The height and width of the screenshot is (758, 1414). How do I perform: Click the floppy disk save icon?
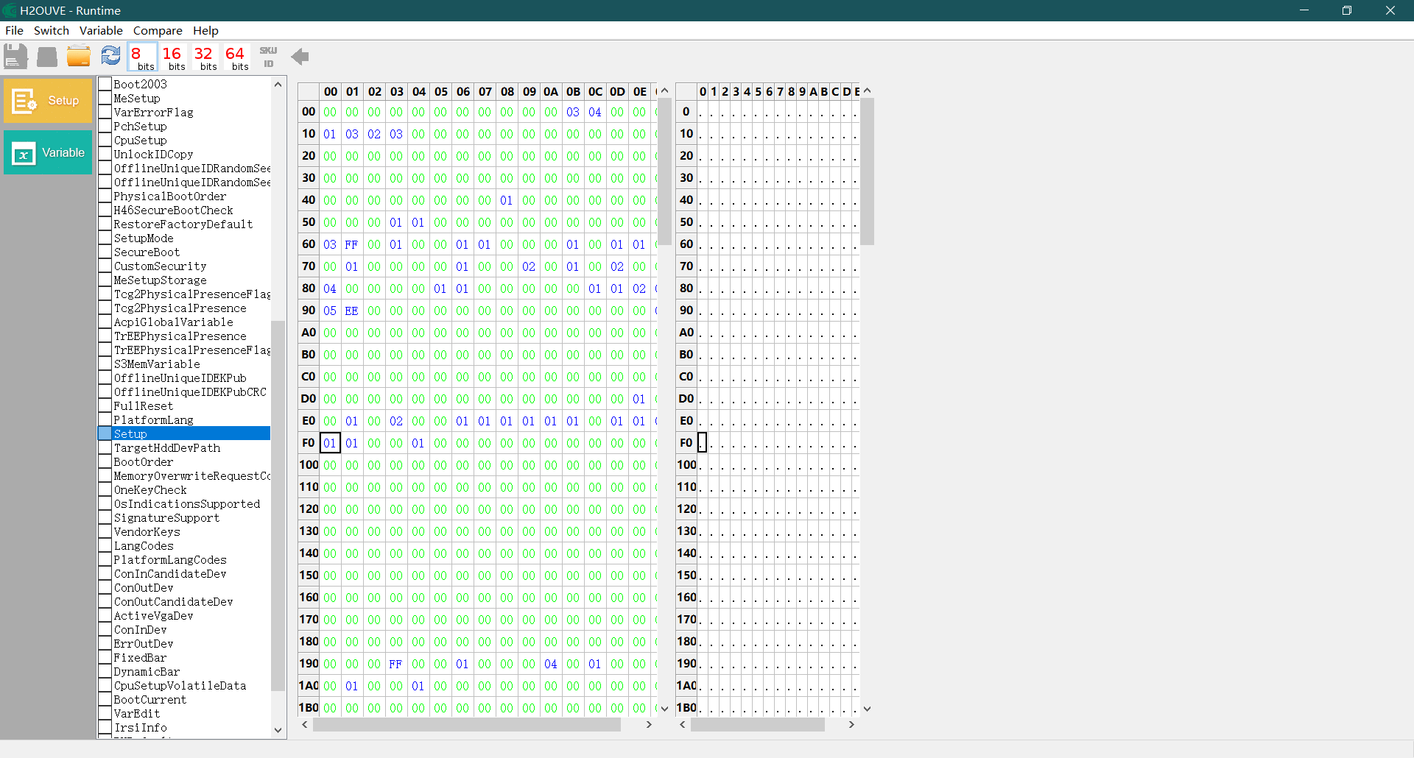(15, 57)
